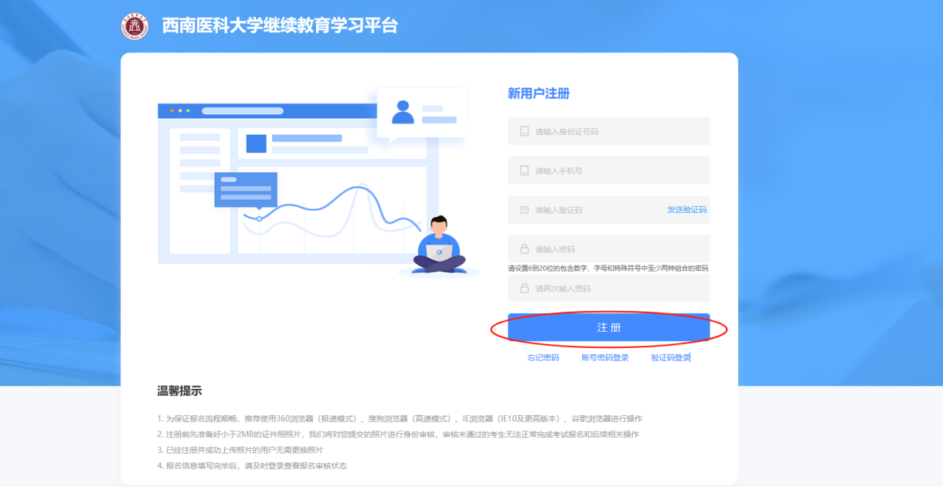Click the Southwest Medical University logo
The width and height of the screenshot is (943, 487).
134,26
